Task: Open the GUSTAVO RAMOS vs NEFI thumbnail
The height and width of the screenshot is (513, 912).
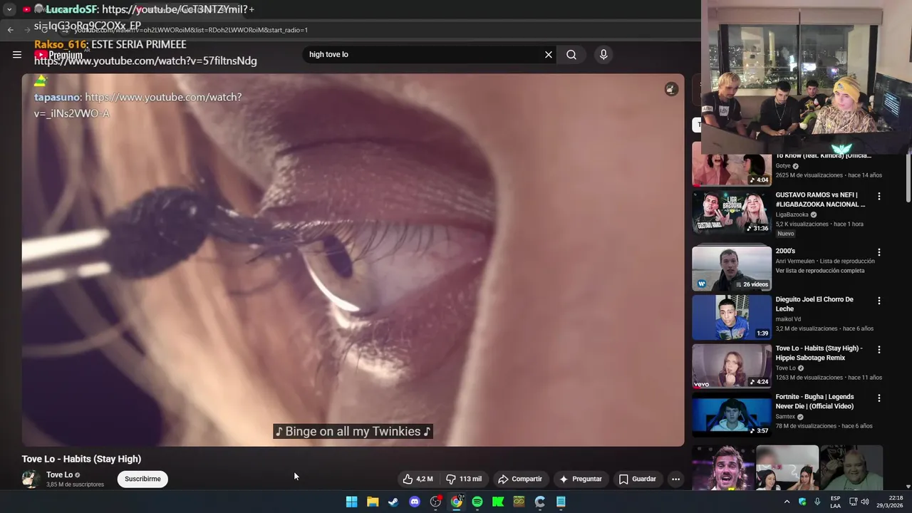Action: tap(732, 212)
